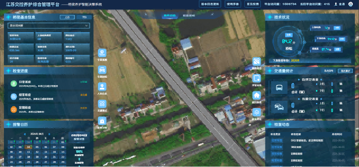Screen dimensions: 359x167
Task: Click the stacked layers icon on map
Action: click(x=256, y=112)
